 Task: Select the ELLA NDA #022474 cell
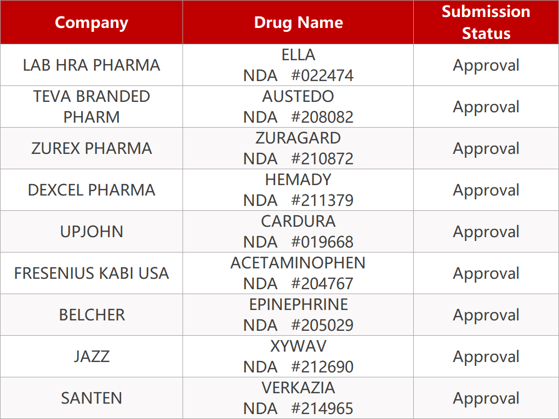coord(298,65)
